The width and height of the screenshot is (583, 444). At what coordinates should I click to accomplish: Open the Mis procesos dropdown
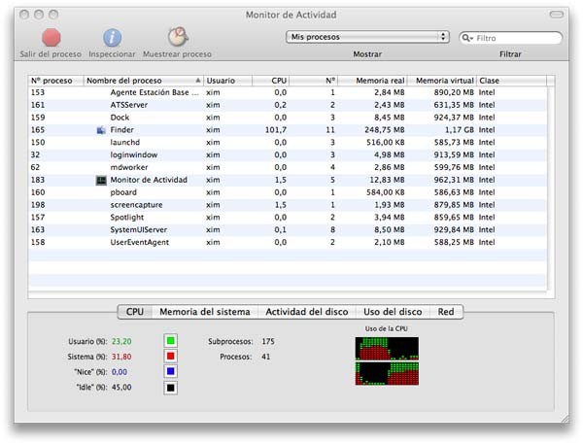367,37
